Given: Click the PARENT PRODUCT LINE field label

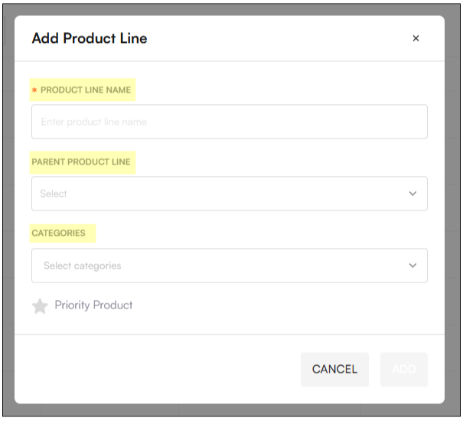Looking at the screenshot, I should coord(81,162).
